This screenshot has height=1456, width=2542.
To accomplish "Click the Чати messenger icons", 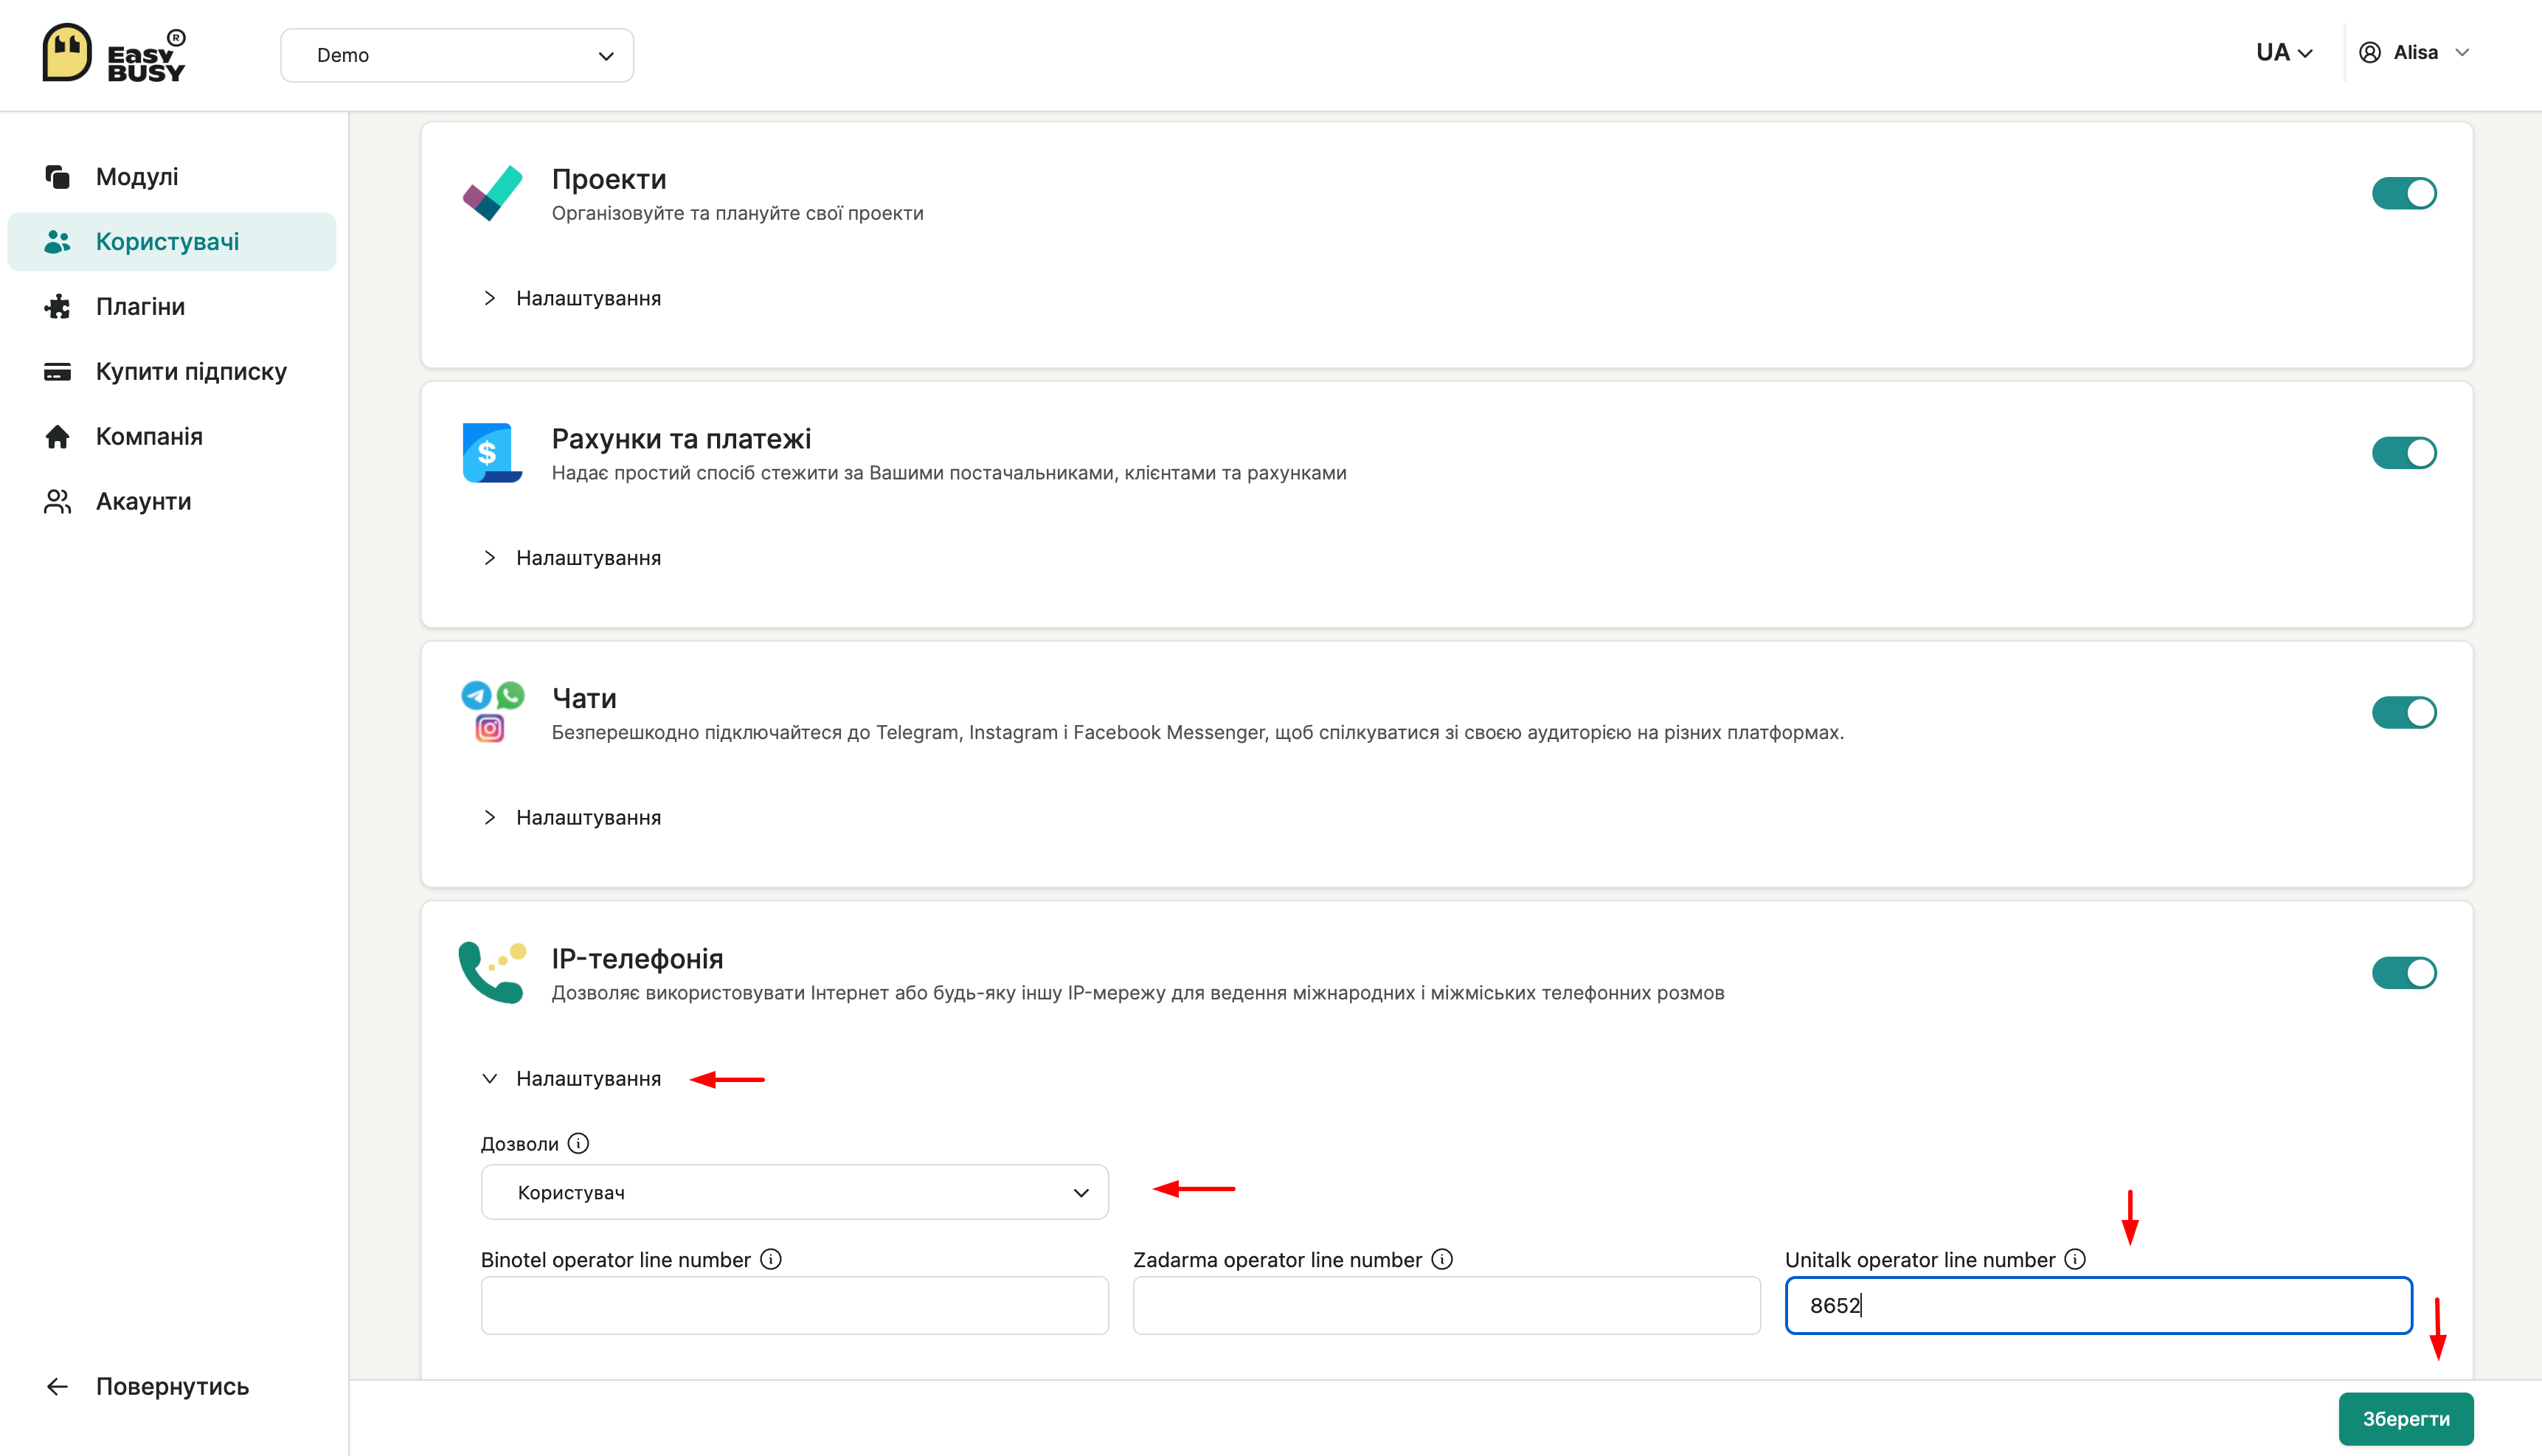I will pos(491,711).
